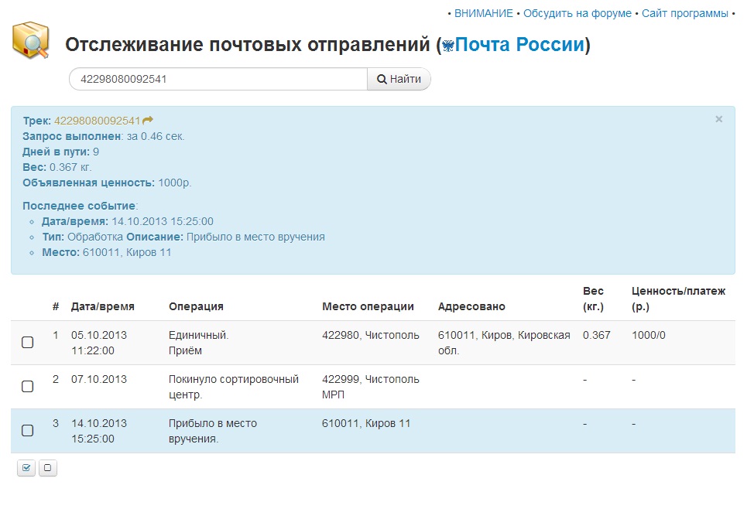Screen dimensions: 754x509
Task: Select the 610011, Киров 11 table cell
Action: (366, 423)
